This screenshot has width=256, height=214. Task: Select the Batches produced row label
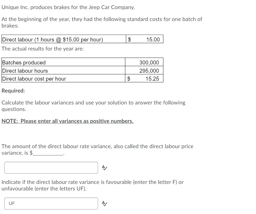pyautogui.click(x=24, y=62)
